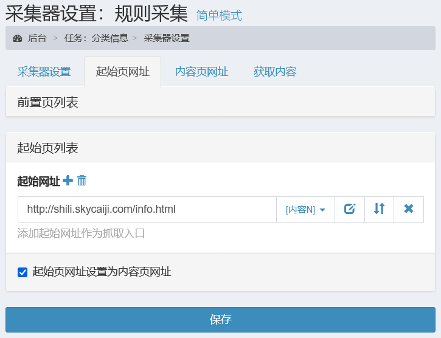The width and height of the screenshot is (441, 338).
Task: Collapse the 起始页列表 panel header
Action: pos(220,147)
